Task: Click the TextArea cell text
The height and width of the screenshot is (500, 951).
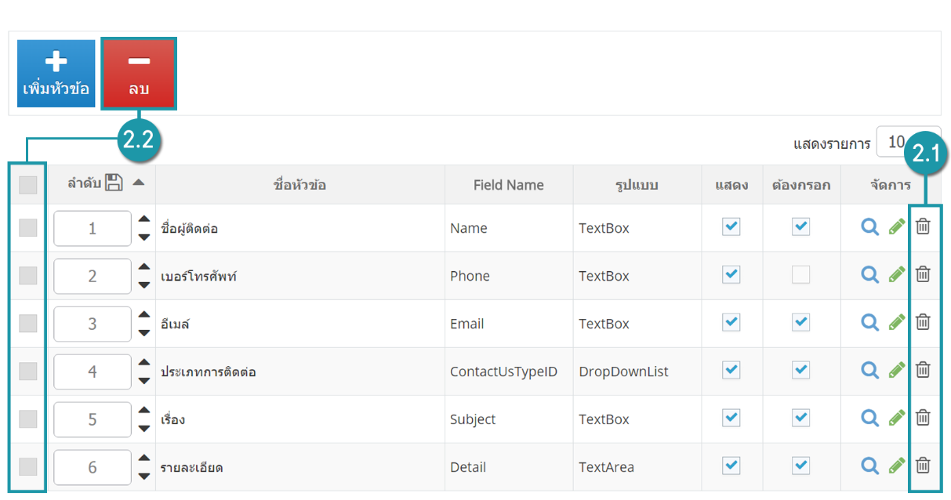Action: click(607, 467)
